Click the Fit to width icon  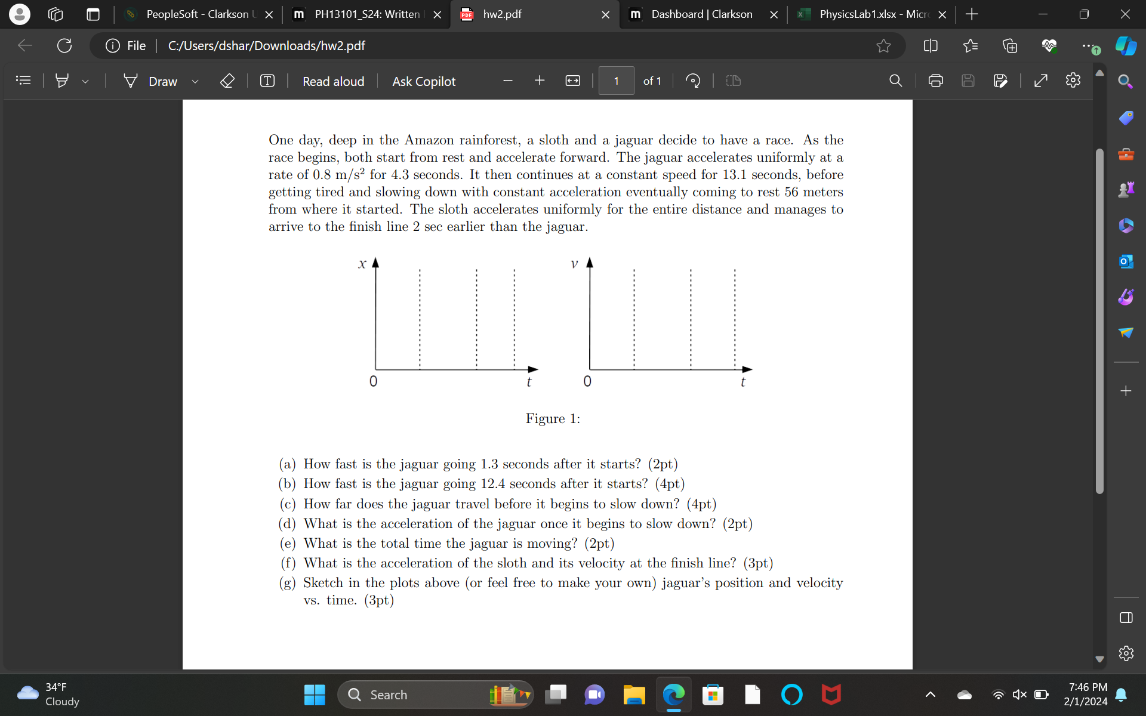point(572,81)
